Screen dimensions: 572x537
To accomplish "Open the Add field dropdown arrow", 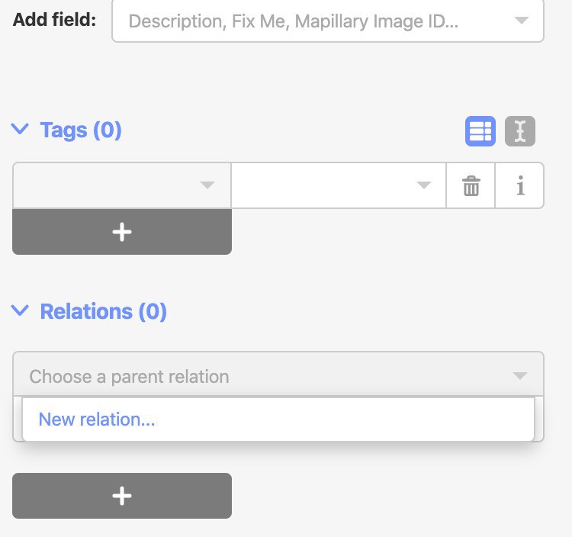I will tap(522, 21).
